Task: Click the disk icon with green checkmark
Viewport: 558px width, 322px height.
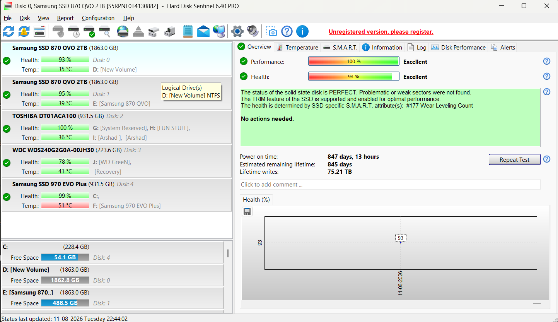Action: 90,31
